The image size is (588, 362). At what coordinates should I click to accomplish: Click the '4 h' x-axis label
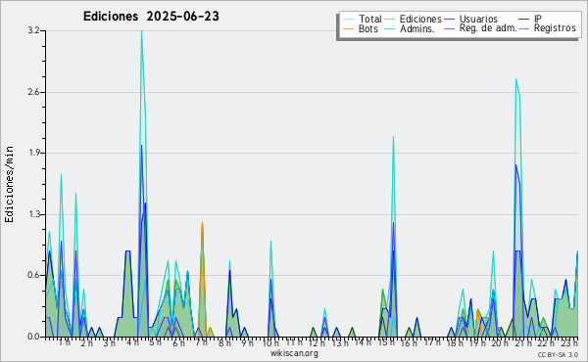coord(132,342)
